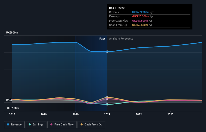Click the 2019 x-axis label
The image size is (206, 132).
44,114
